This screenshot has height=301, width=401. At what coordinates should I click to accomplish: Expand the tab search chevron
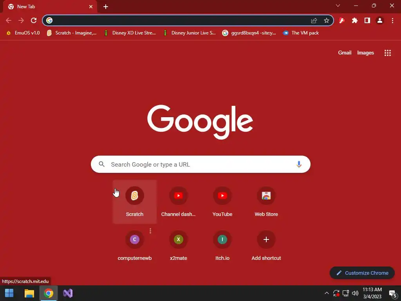click(x=338, y=5)
